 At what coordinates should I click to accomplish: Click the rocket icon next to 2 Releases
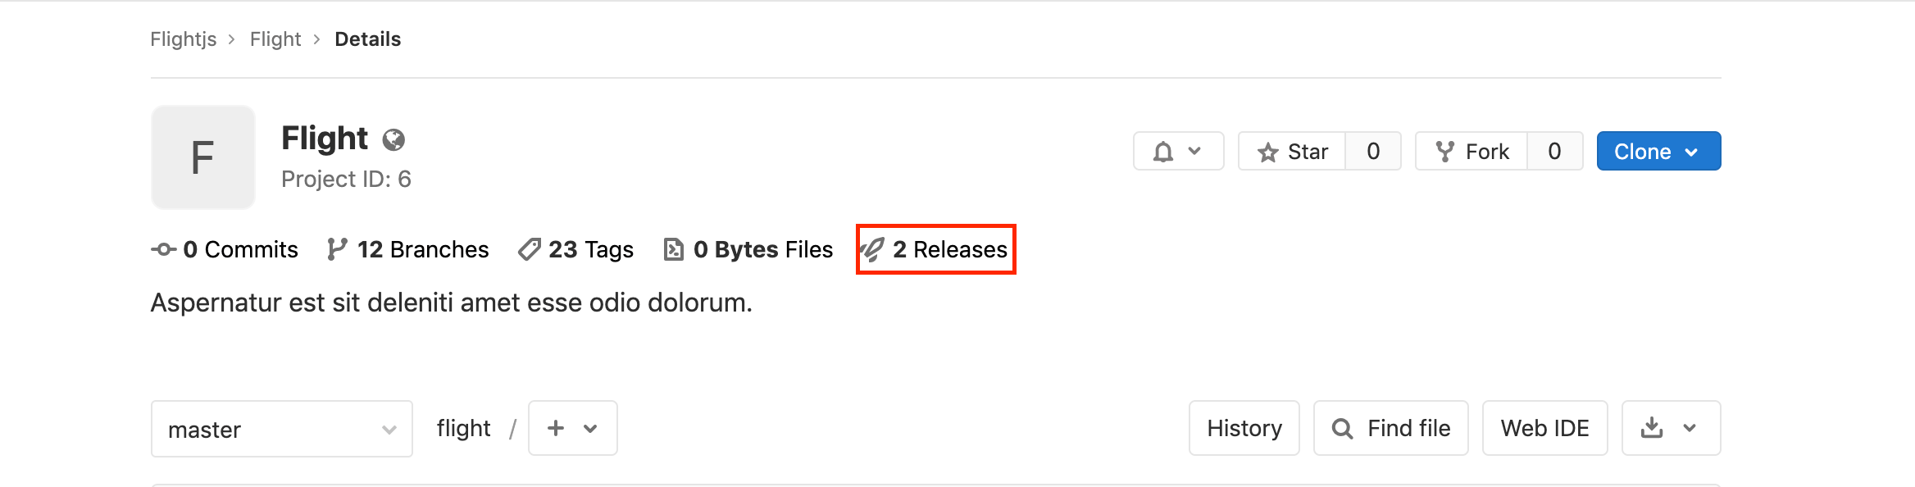pyautogui.click(x=872, y=249)
